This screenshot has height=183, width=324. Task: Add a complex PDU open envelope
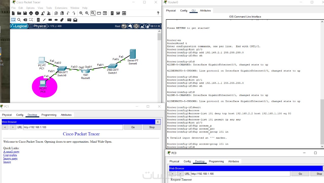point(75,20)
